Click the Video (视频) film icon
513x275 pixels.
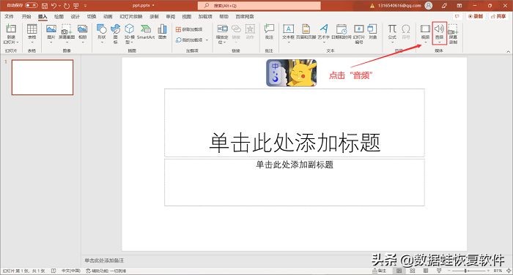pos(425,29)
